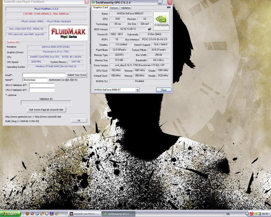Click the red headphones quick launch icon
The image size is (271, 217).
pyautogui.click(x=32, y=214)
